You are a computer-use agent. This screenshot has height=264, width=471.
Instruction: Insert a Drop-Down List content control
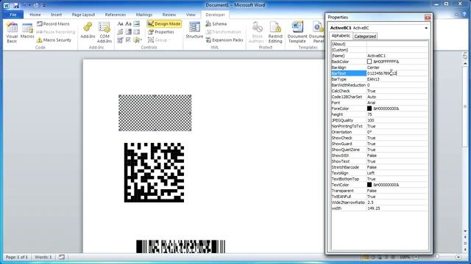(x=136, y=32)
